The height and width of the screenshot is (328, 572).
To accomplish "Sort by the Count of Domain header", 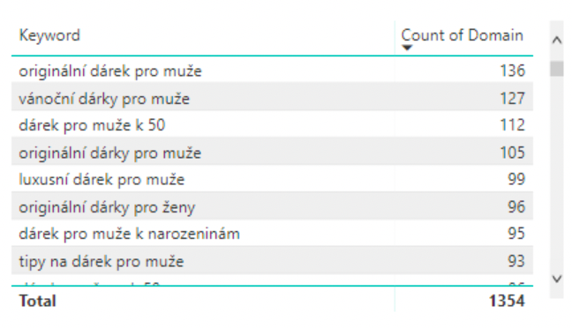I will [463, 35].
